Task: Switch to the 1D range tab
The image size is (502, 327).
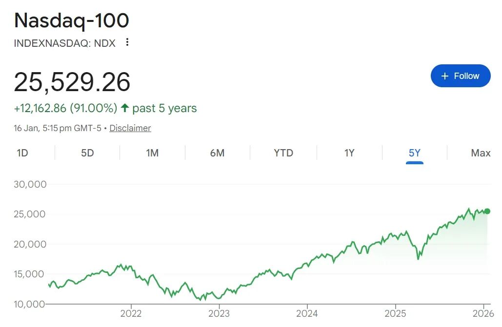Action: tap(22, 153)
